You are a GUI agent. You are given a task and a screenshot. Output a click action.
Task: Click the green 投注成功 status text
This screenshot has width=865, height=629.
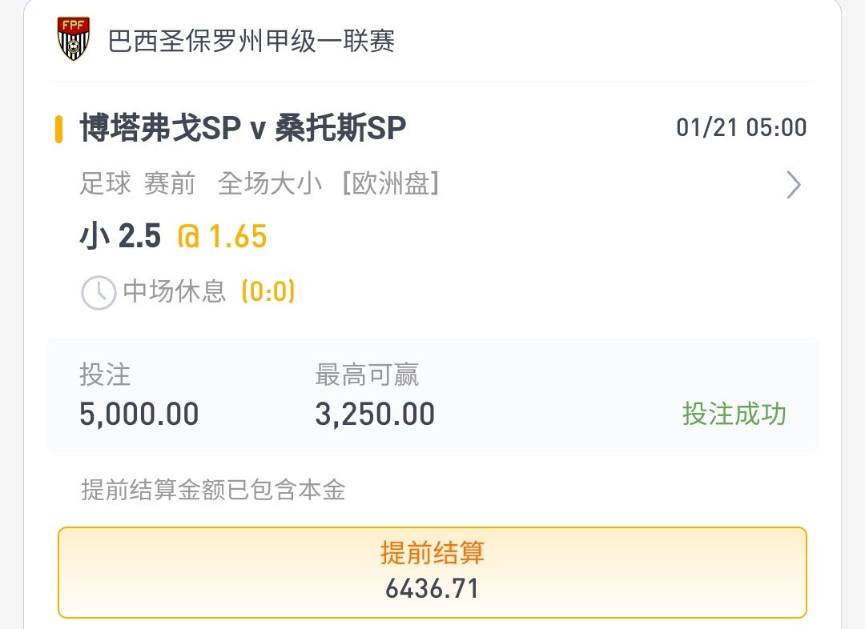pos(734,414)
